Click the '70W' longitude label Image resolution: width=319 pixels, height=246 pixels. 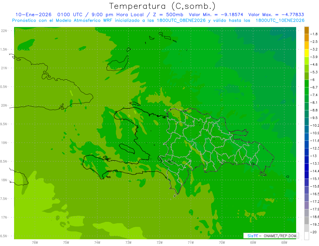point(222,243)
